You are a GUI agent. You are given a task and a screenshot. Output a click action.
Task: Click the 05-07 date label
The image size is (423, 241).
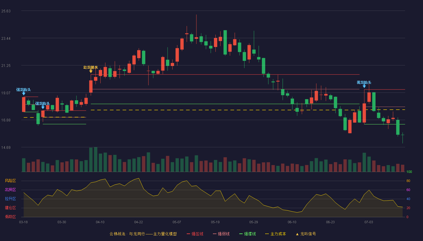pyautogui.click(x=177, y=222)
